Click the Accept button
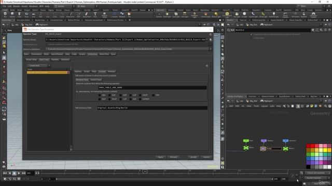Image resolution: width=332 pixels, height=186 pixels. [193, 157]
